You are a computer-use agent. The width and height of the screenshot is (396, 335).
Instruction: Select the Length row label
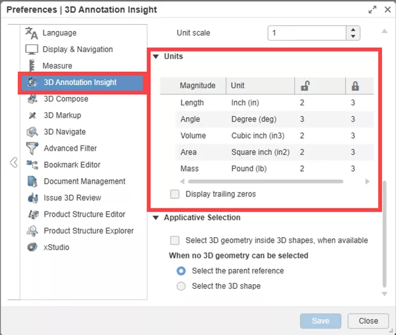point(192,103)
